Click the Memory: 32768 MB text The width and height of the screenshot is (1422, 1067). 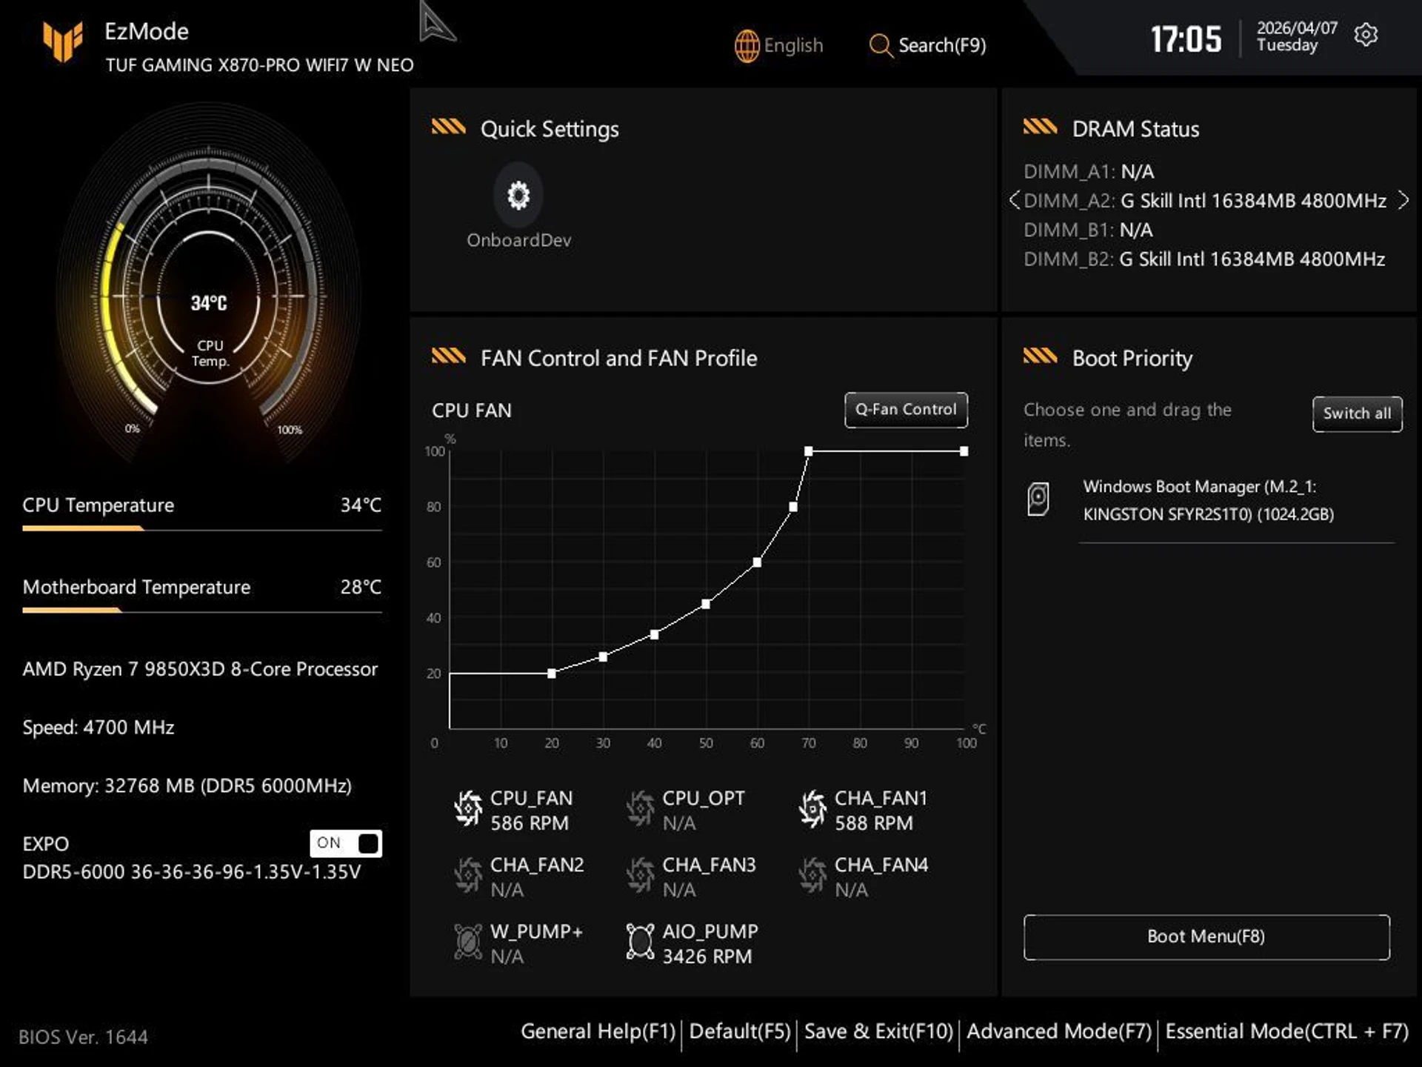click(187, 785)
